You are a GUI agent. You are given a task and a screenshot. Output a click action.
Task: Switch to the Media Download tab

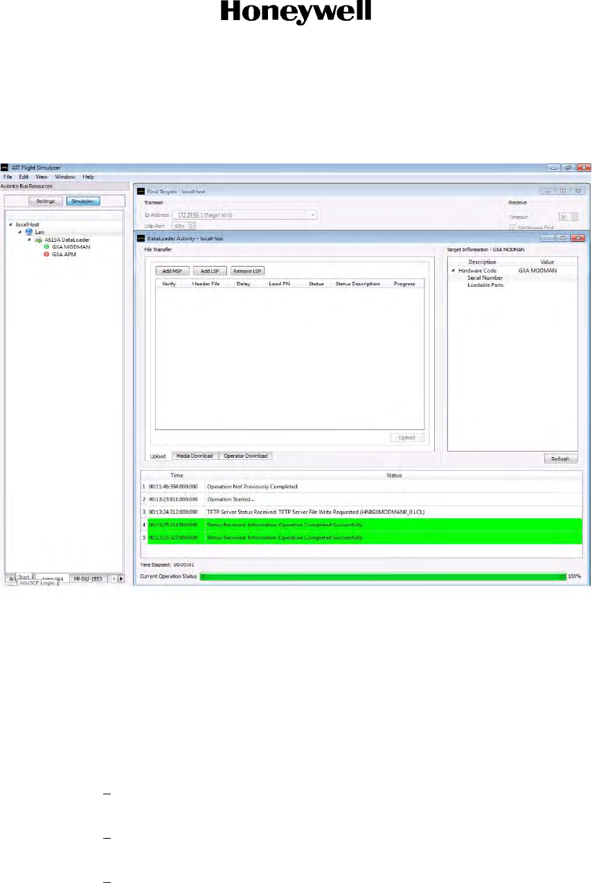coord(195,456)
